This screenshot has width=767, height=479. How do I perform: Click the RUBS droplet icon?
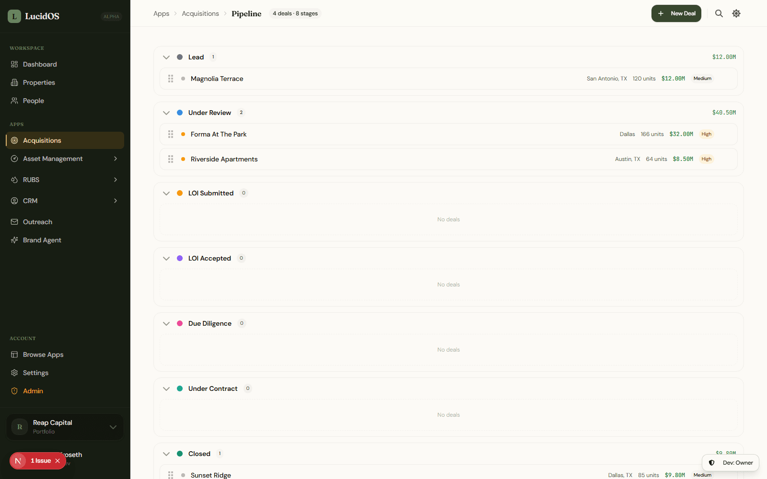(x=14, y=180)
